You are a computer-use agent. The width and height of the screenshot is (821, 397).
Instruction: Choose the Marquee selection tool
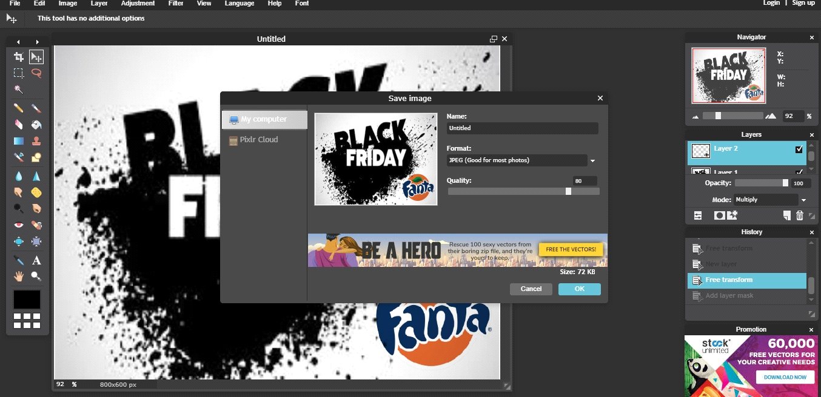click(x=19, y=73)
